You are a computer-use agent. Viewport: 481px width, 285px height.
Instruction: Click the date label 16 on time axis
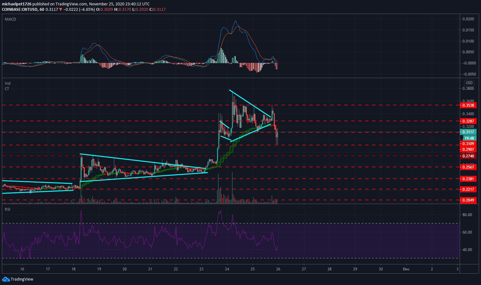coord(22,269)
